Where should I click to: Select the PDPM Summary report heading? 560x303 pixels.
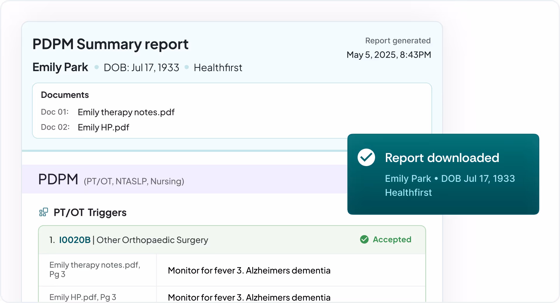[x=110, y=44]
